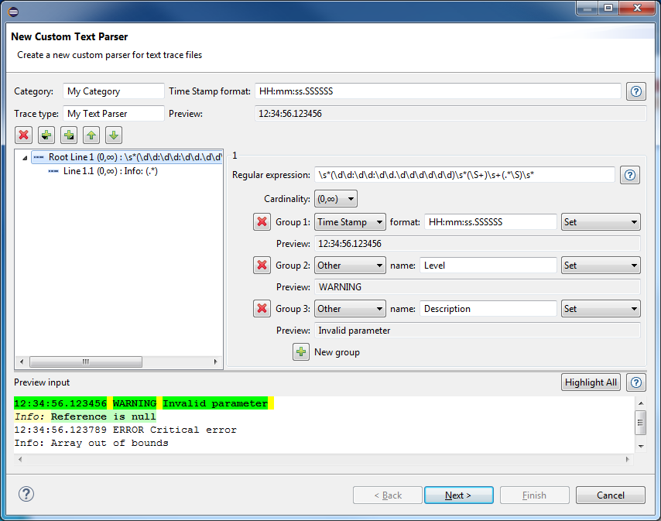Click the green plus New group icon
Screen dimensions: 661x521
point(301,352)
